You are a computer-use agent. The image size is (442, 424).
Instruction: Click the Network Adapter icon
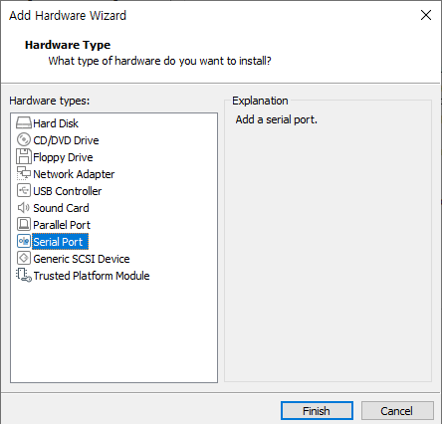pyautogui.click(x=24, y=173)
